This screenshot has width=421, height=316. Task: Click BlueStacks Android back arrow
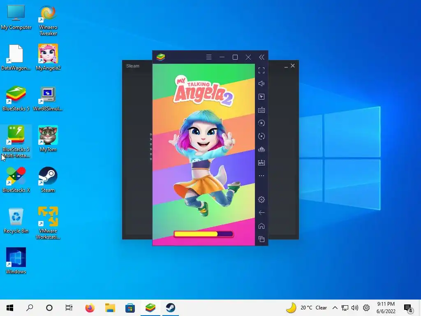[x=261, y=213]
